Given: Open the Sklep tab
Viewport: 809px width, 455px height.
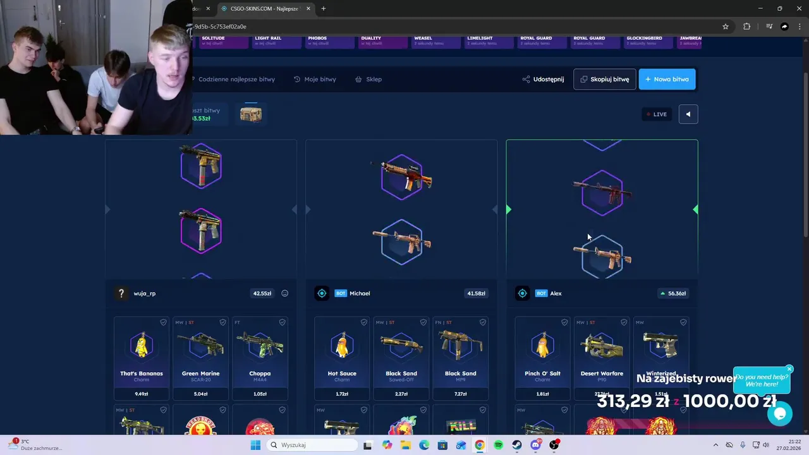Looking at the screenshot, I should click(374, 79).
